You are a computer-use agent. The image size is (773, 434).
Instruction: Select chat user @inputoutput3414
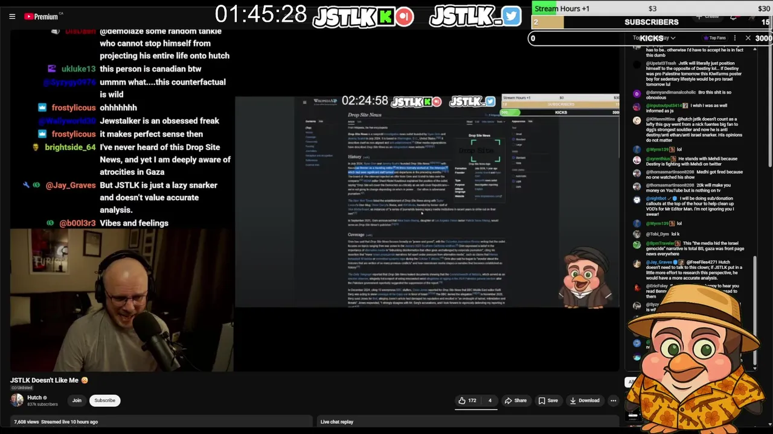pos(664,105)
